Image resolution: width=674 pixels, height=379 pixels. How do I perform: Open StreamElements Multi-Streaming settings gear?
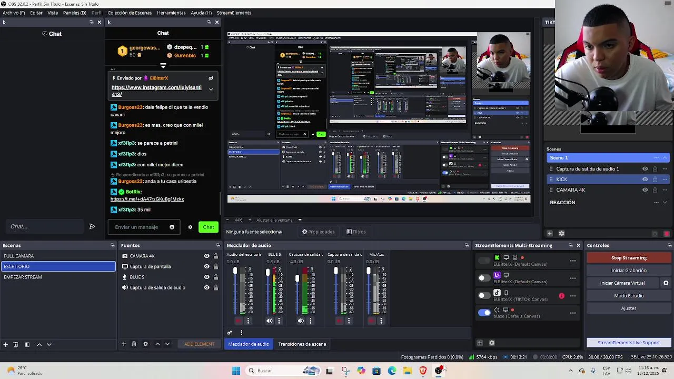click(492, 343)
